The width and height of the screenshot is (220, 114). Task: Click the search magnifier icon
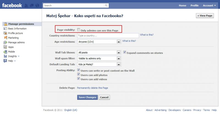tap(106, 5)
